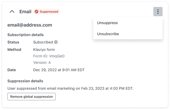The width and height of the screenshot is (170, 110).
Task: Click the Subscription details heading
Action: (x=25, y=35)
